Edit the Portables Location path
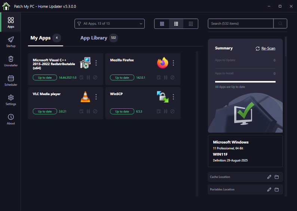This screenshot has width=297, height=211. [x=269, y=190]
